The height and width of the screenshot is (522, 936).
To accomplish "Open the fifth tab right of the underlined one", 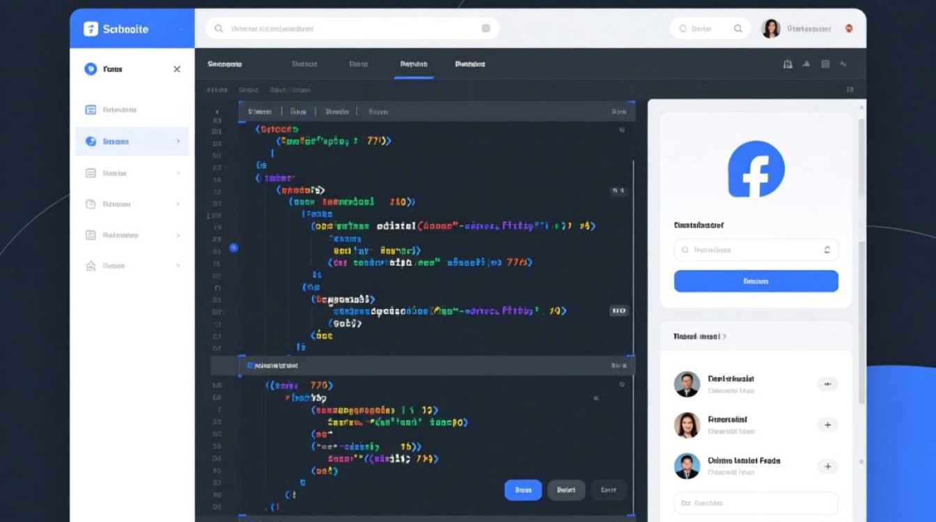I will (x=470, y=64).
